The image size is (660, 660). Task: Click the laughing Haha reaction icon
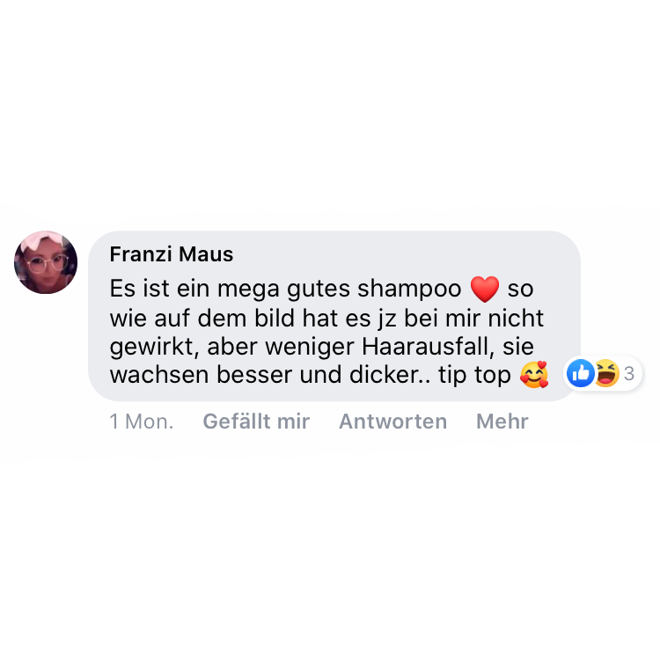606,373
